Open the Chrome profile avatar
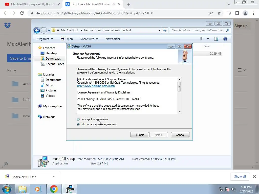259x194 pixels. click(x=245, y=13)
